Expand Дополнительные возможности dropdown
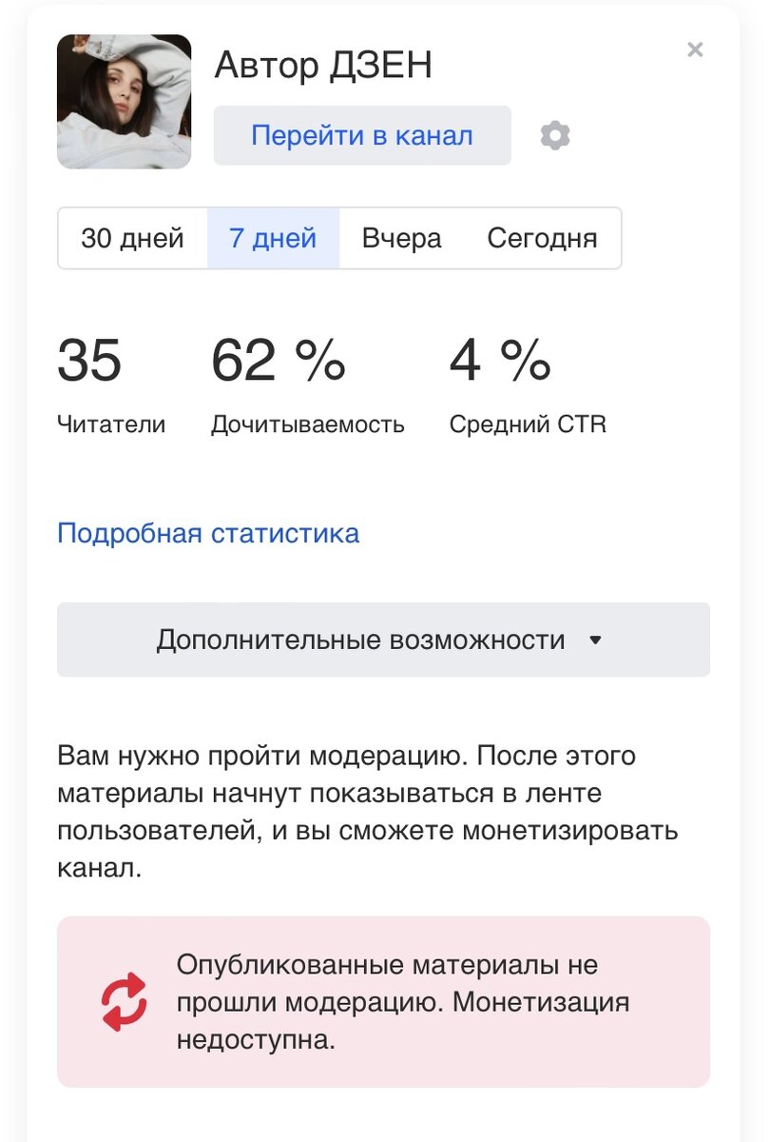Screen dimensions: 770x1142 click(383, 639)
